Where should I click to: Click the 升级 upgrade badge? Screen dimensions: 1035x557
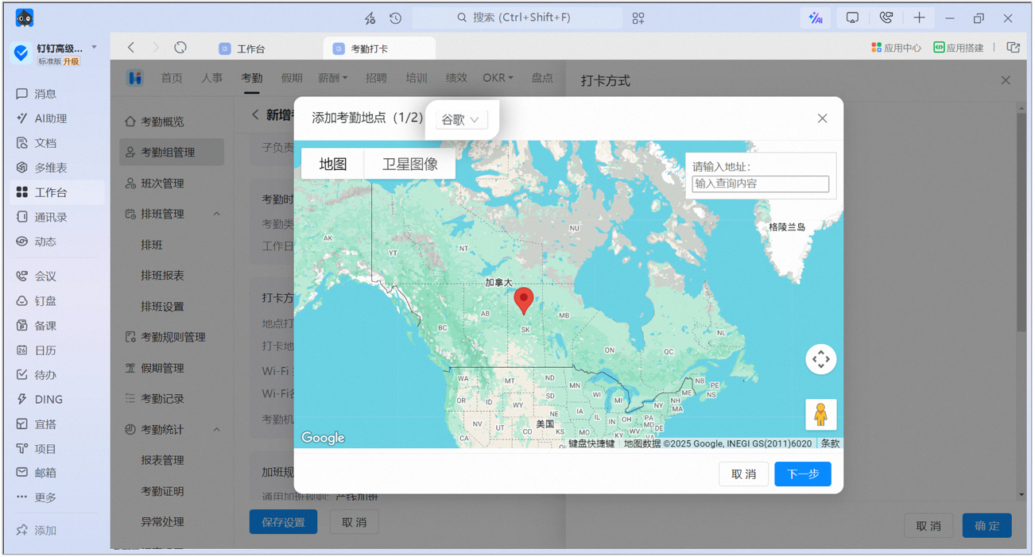(x=72, y=61)
